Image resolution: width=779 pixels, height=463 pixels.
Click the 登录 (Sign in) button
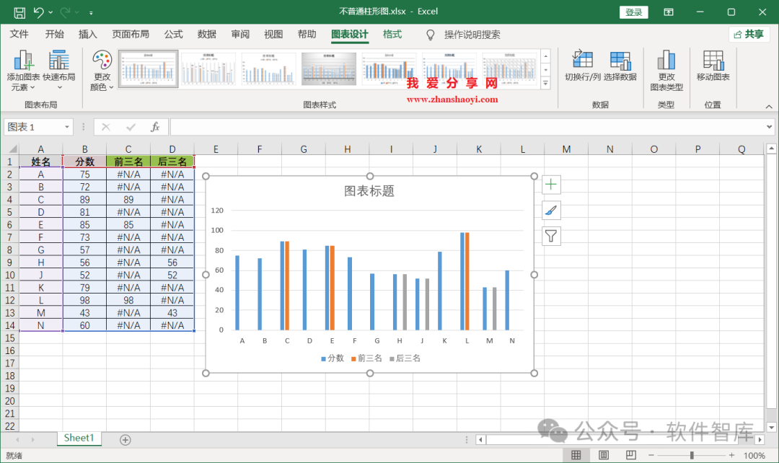click(633, 12)
